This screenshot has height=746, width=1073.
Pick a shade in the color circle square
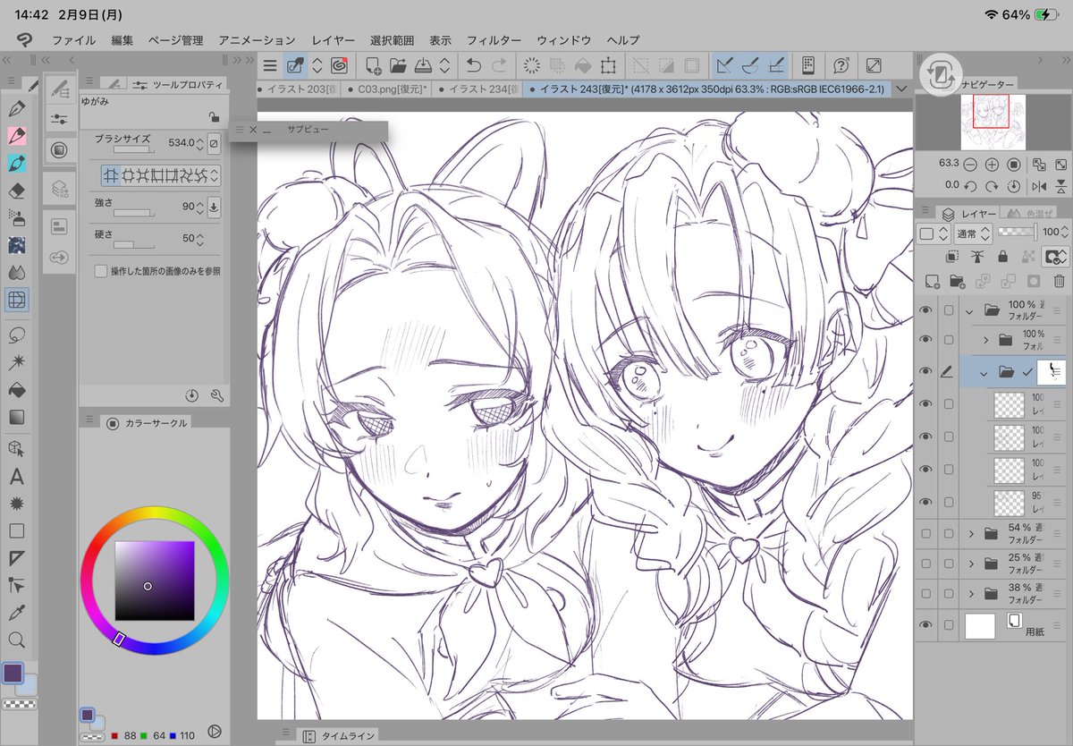155,581
